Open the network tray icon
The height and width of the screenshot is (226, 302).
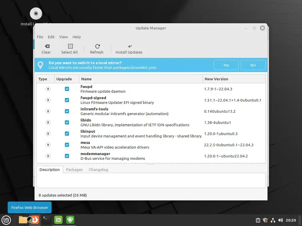coord(273,220)
